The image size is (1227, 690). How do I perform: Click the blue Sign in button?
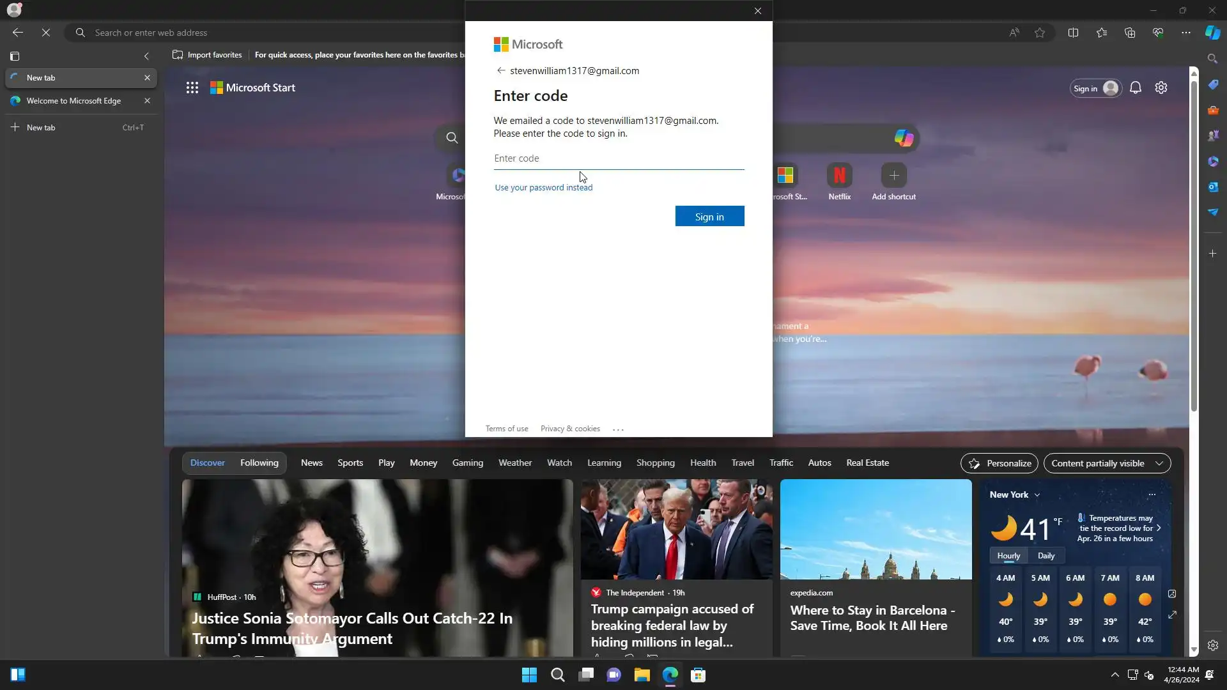coord(709,217)
